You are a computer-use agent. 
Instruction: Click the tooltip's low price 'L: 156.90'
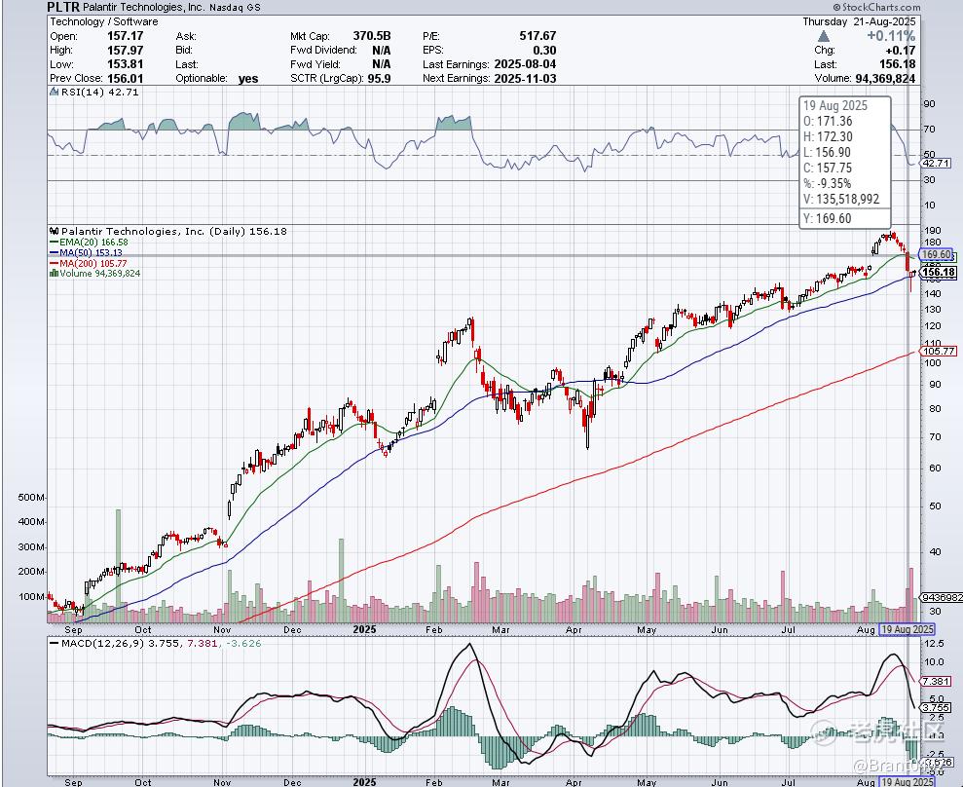(828, 152)
